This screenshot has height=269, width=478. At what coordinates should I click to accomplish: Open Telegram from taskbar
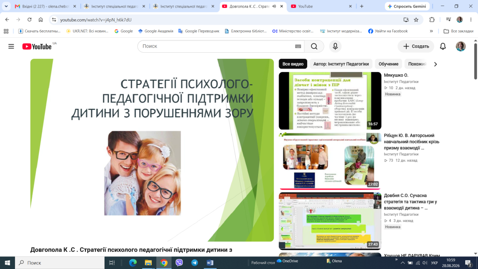coord(195,262)
